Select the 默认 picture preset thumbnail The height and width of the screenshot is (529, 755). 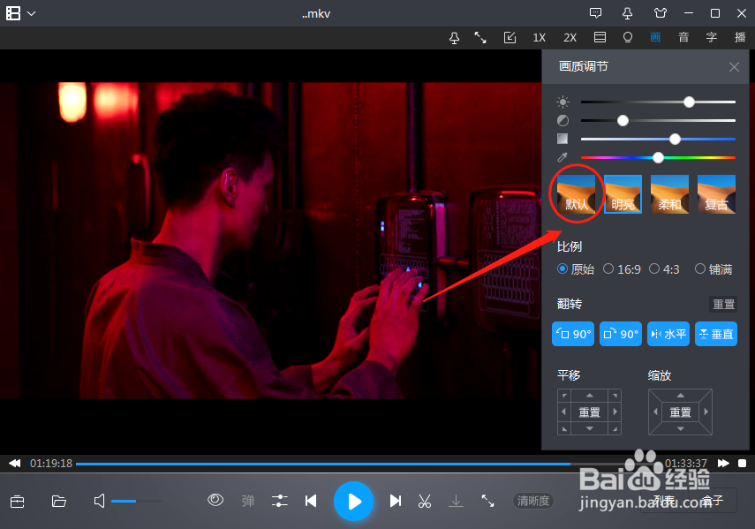pos(577,194)
